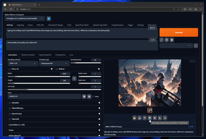This screenshot has width=206, height=139.
Task: Open the PNG Info tab
Action: click(40, 25)
